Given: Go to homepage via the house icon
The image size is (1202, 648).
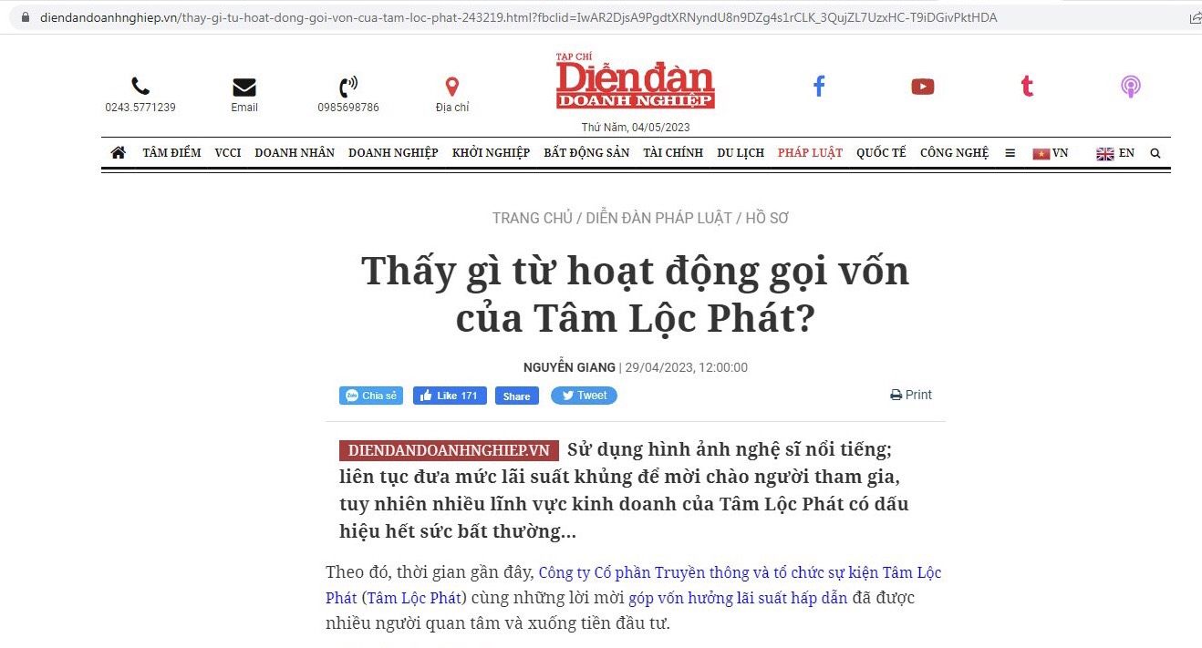Looking at the screenshot, I should click(x=118, y=153).
